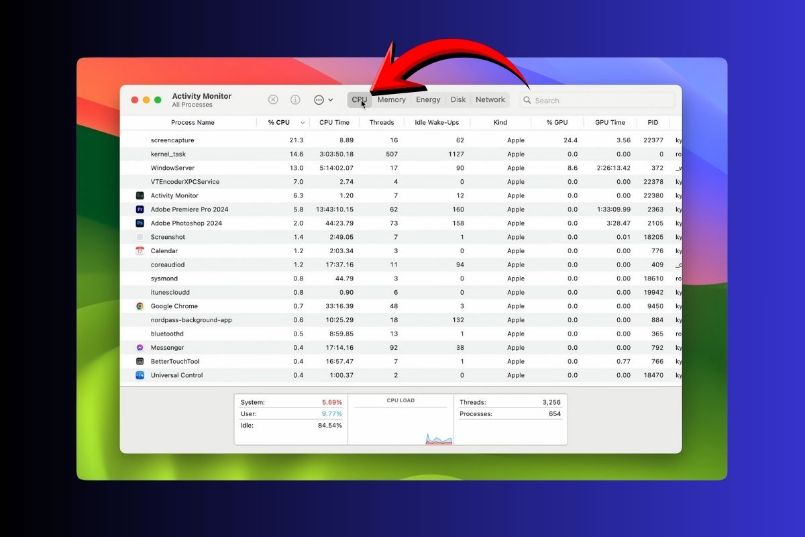Sort by CPU Time column
This screenshot has height=537, width=805.
tap(334, 122)
